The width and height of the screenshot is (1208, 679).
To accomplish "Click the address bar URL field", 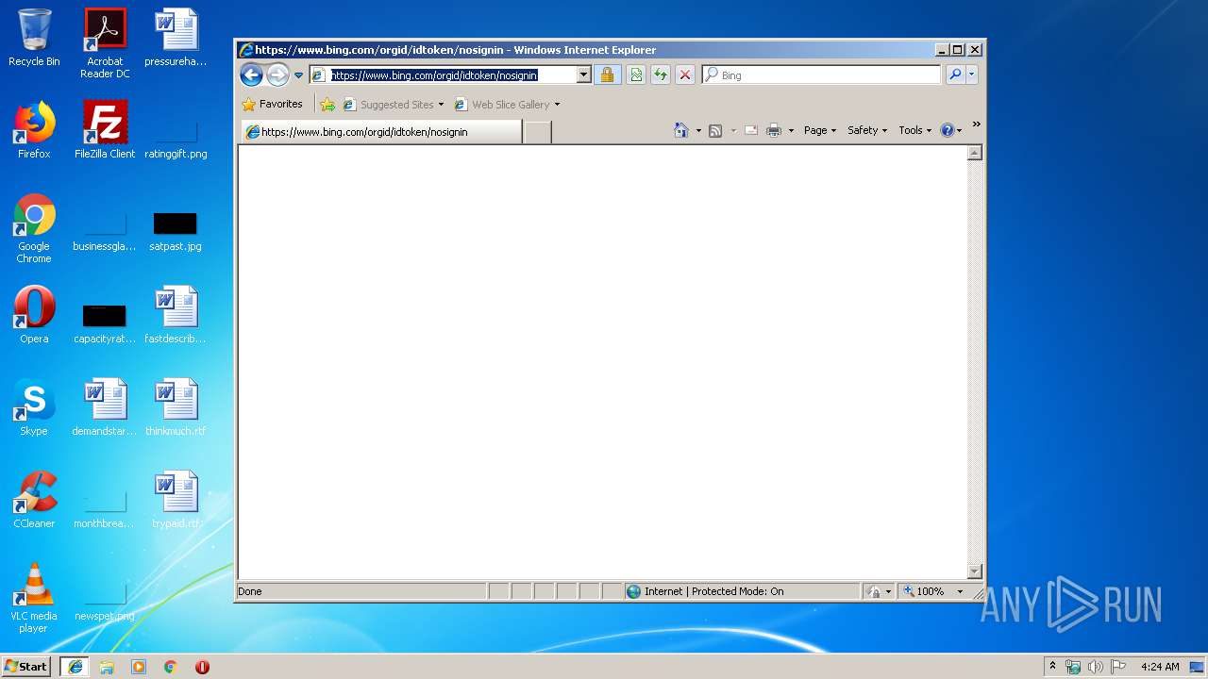I will click(443, 75).
